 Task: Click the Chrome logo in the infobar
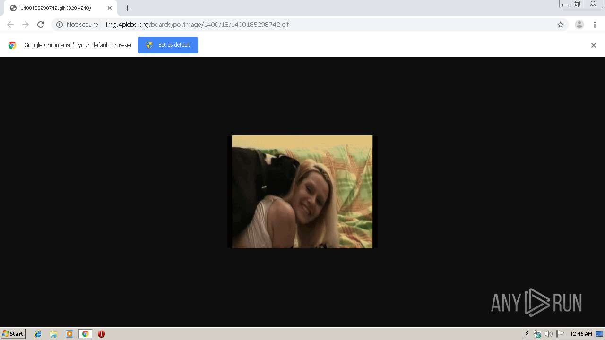click(x=12, y=45)
